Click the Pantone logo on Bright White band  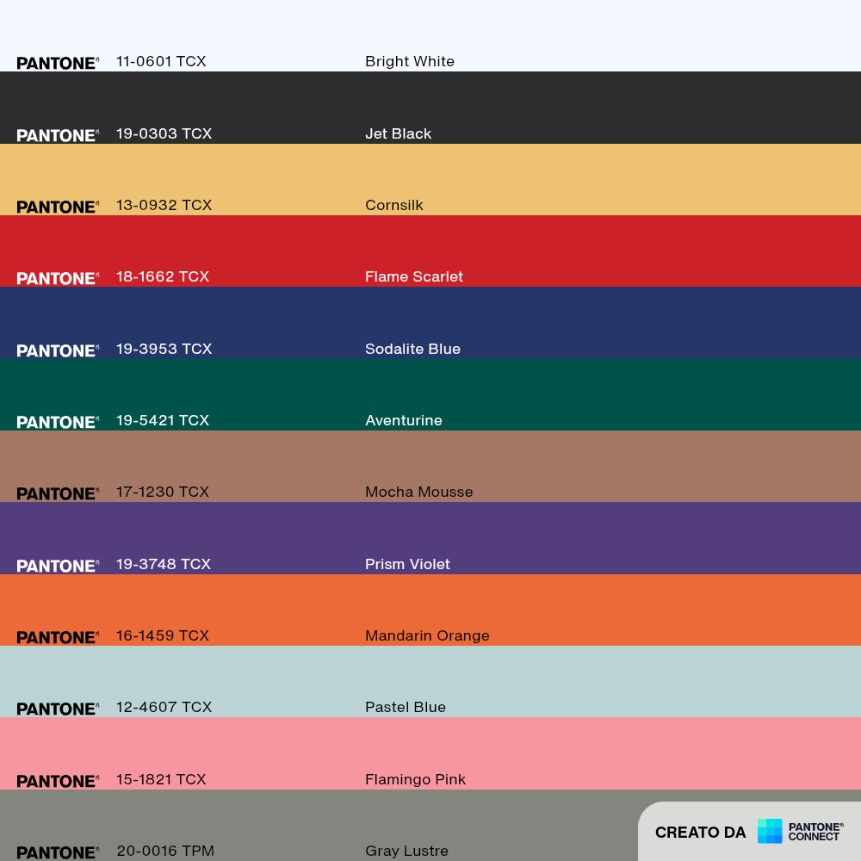pyautogui.click(x=58, y=63)
